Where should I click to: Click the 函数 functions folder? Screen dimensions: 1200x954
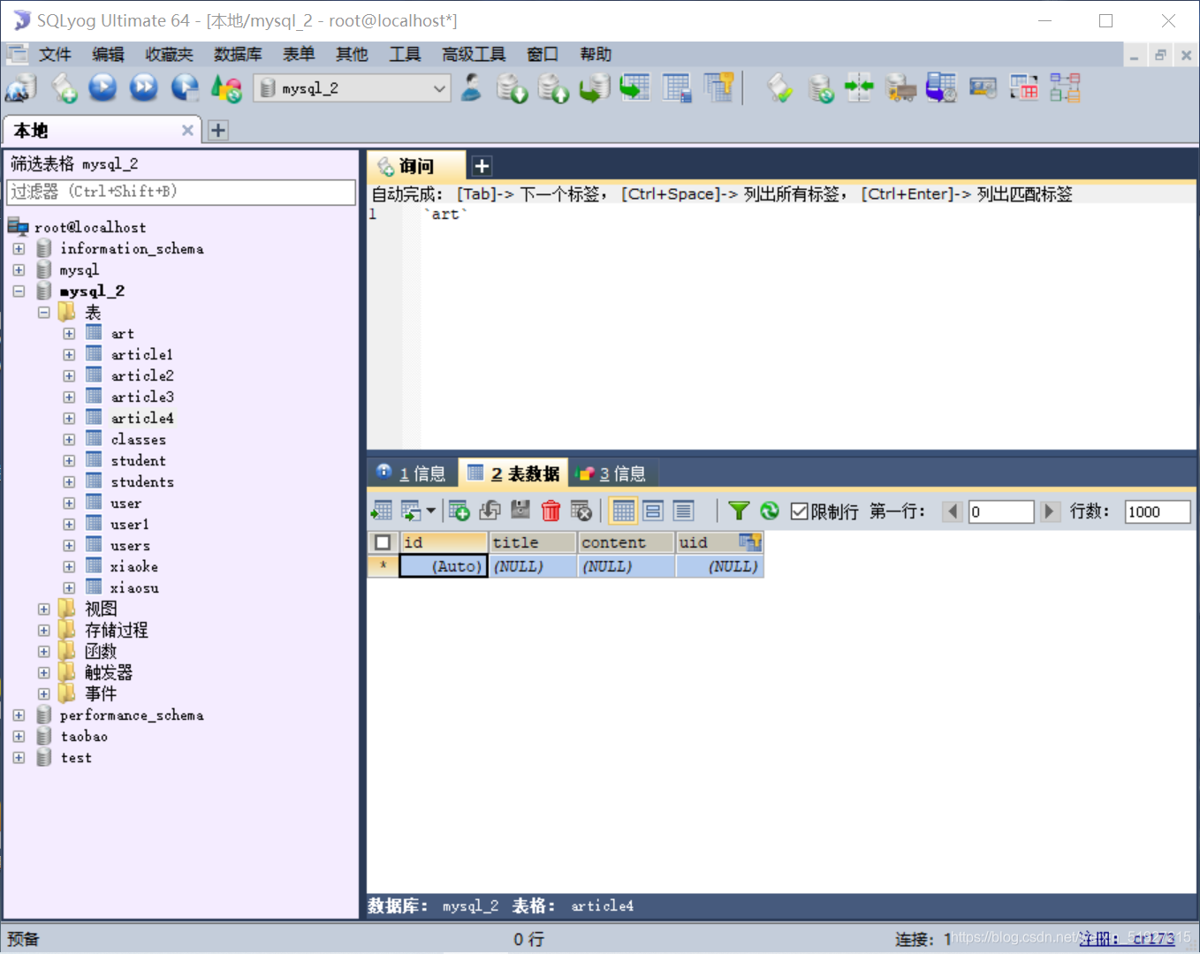(x=100, y=652)
